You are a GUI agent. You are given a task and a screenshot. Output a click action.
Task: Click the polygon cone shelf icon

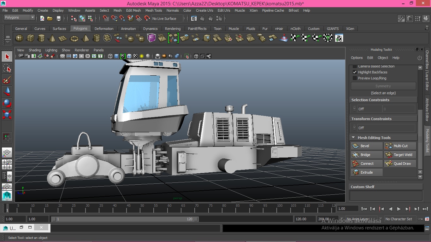(x=52, y=38)
